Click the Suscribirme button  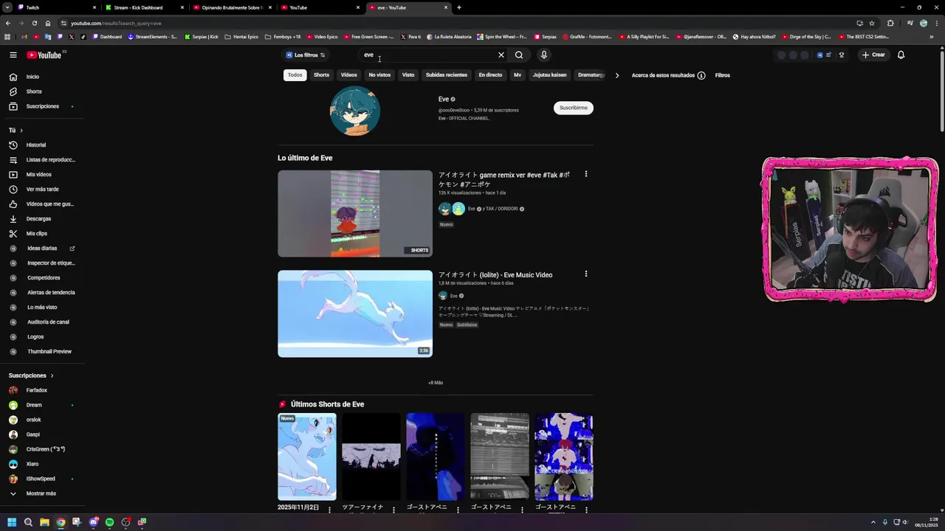[x=574, y=108]
